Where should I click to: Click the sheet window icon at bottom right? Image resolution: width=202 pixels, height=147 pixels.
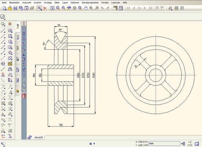point(197,143)
